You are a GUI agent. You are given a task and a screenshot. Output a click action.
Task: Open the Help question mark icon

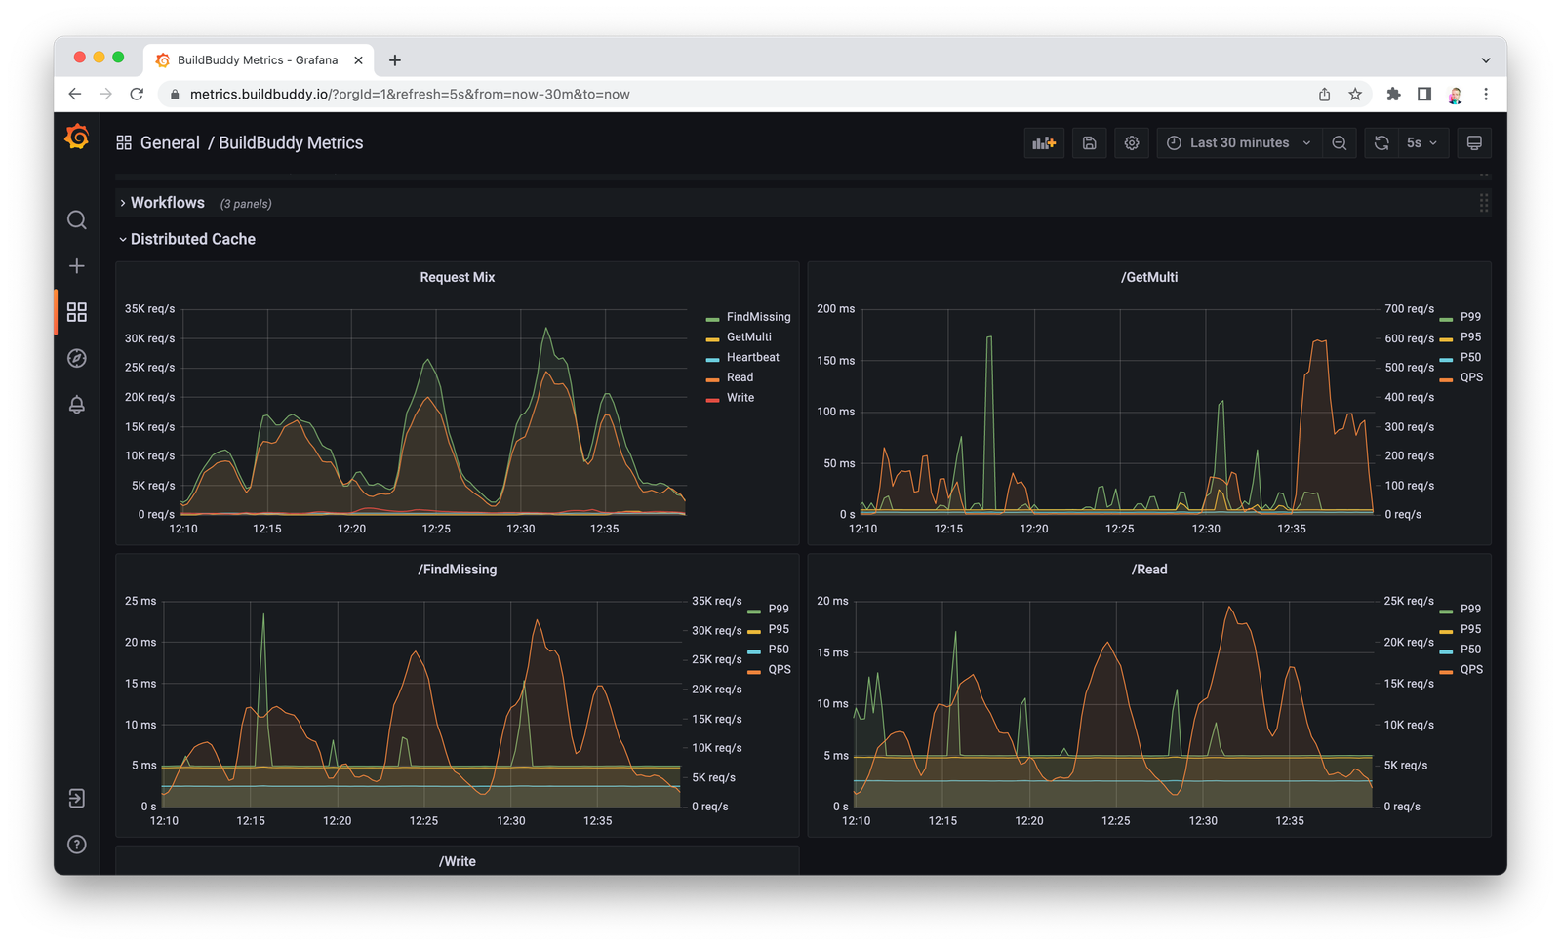pyautogui.click(x=77, y=845)
